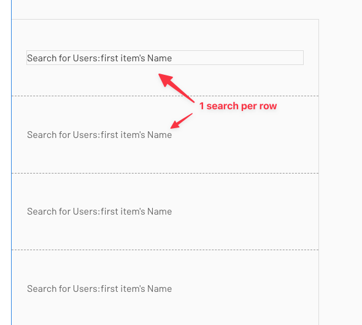Image resolution: width=362 pixels, height=325 pixels.
Task: Click dashed separator between second and third rows
Action: pyautogui.click(x=165, y=173)
